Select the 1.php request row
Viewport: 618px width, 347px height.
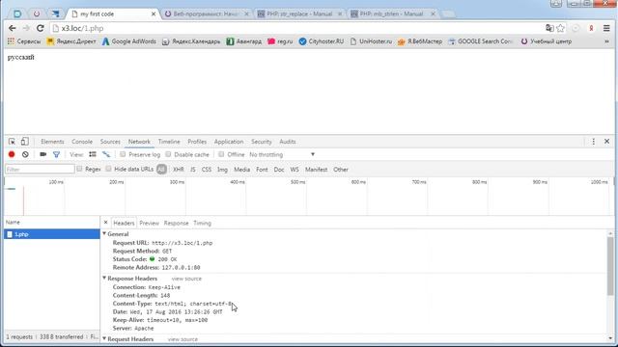pos(52,234)
